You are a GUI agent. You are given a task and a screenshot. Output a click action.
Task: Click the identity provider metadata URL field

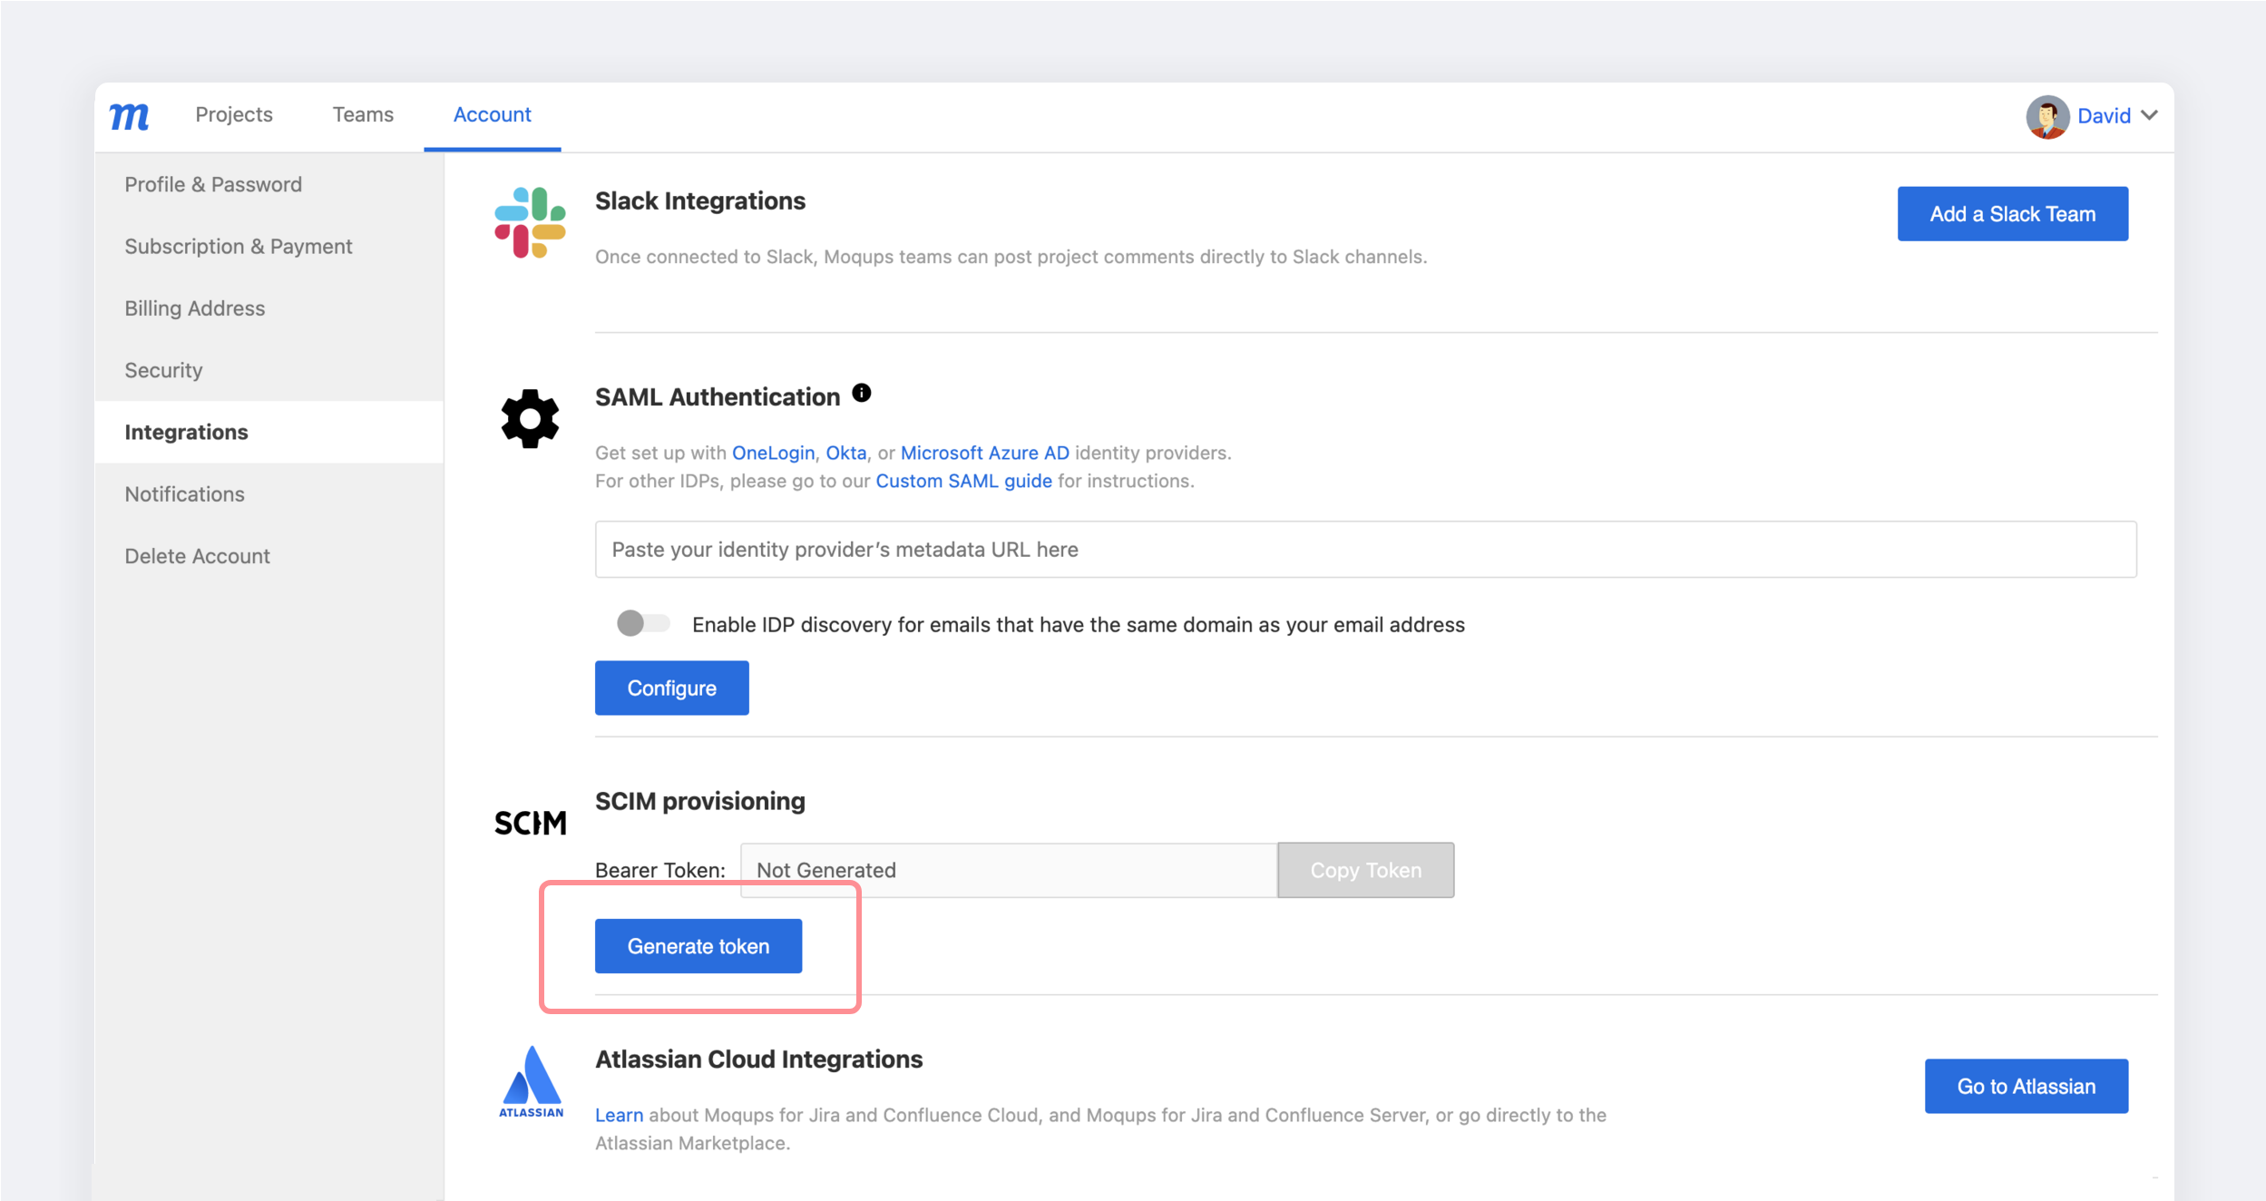coord(1365,550)
